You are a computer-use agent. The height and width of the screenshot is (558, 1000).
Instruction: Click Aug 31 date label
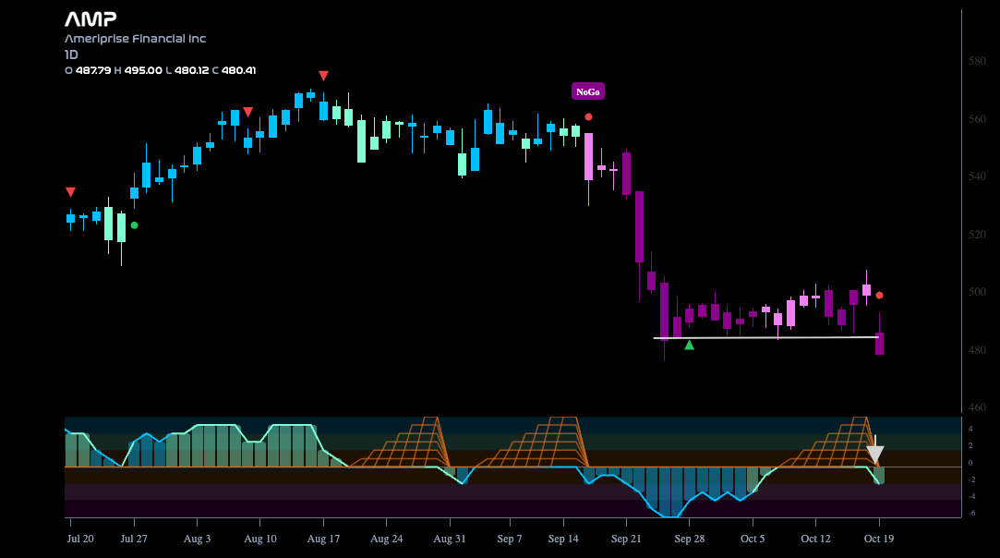click(x=450, y=539)
